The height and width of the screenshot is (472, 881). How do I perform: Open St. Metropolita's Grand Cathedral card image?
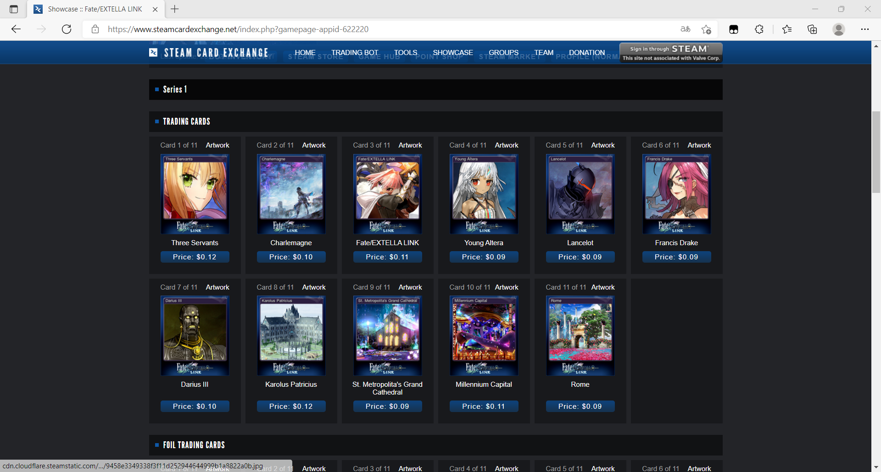point(388,336)
